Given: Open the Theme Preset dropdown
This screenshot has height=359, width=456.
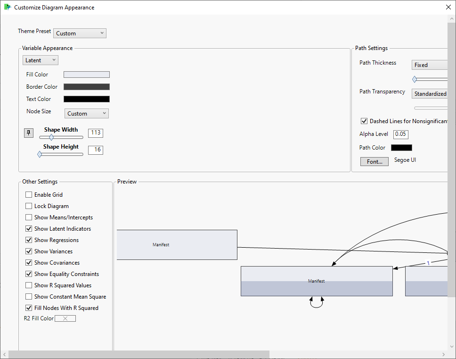Looking at the screenshot, I should (x=79, y=33).
